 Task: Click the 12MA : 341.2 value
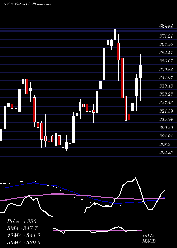pyautogui.click(x=24, y=236)
